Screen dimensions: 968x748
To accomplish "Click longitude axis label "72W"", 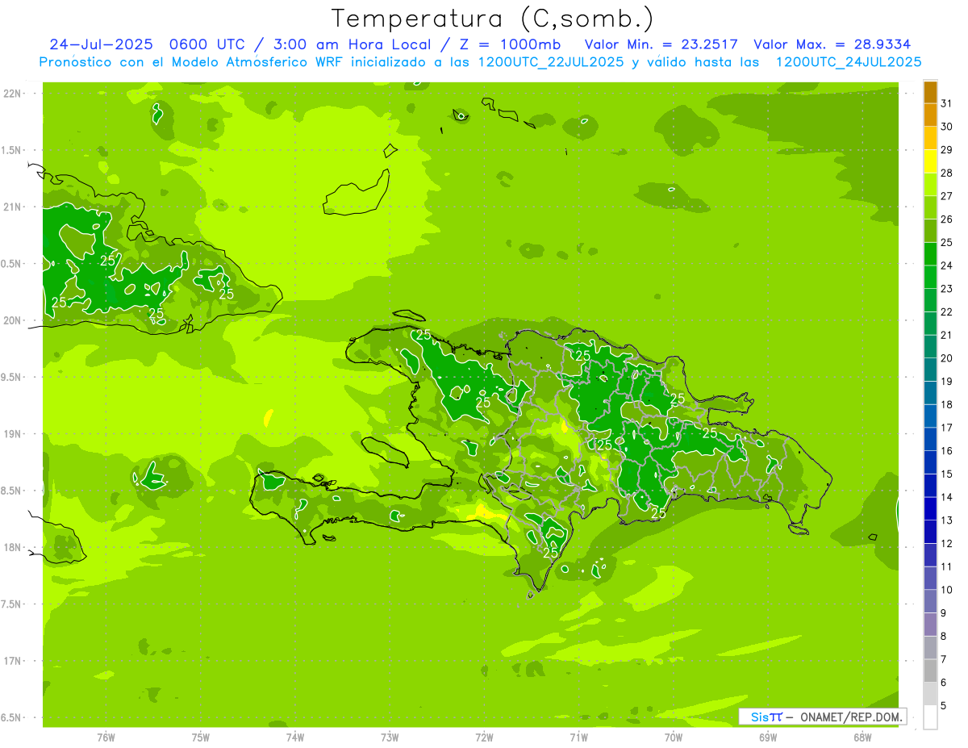I will (x=484, y=738).
